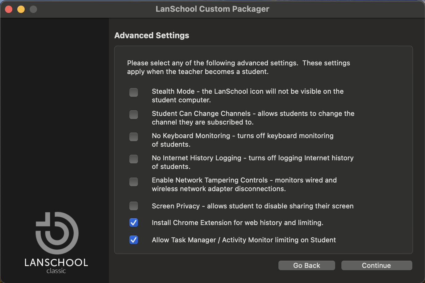
Task: Click the 'Please select any of the following' instructions
Action: 239,67
